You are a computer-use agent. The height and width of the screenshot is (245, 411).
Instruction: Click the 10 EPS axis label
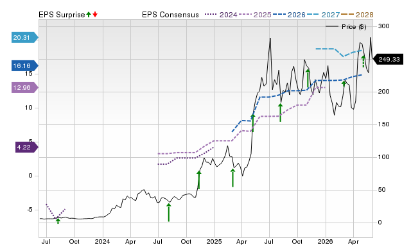pyautogui.click(x=28, y=108)
